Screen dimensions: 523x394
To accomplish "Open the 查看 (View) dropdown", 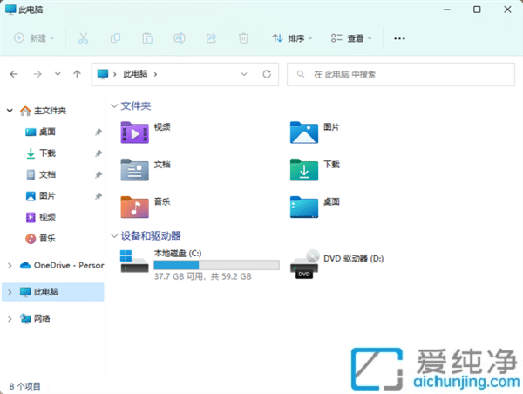I will pos(351,38).
